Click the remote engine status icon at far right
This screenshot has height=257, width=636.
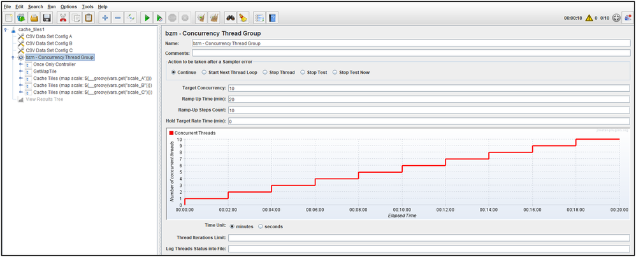(628, 18)
